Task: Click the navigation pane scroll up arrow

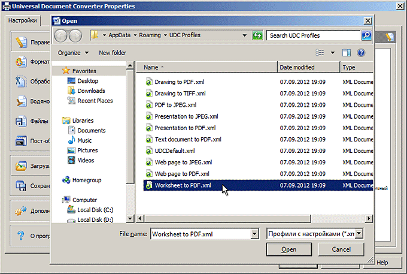Action: pyautogui.click(x=130, y=65)
